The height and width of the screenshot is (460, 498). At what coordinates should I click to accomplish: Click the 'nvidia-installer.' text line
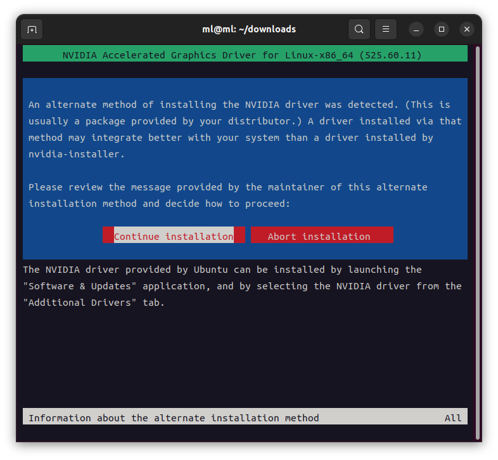[x=77, y=154]
